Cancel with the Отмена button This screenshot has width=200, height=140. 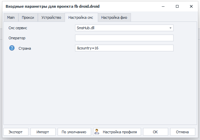tap(183, 132)
